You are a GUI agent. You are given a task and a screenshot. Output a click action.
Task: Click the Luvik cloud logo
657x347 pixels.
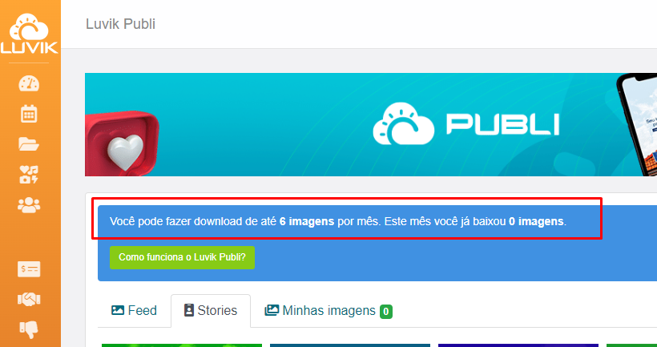29,34
